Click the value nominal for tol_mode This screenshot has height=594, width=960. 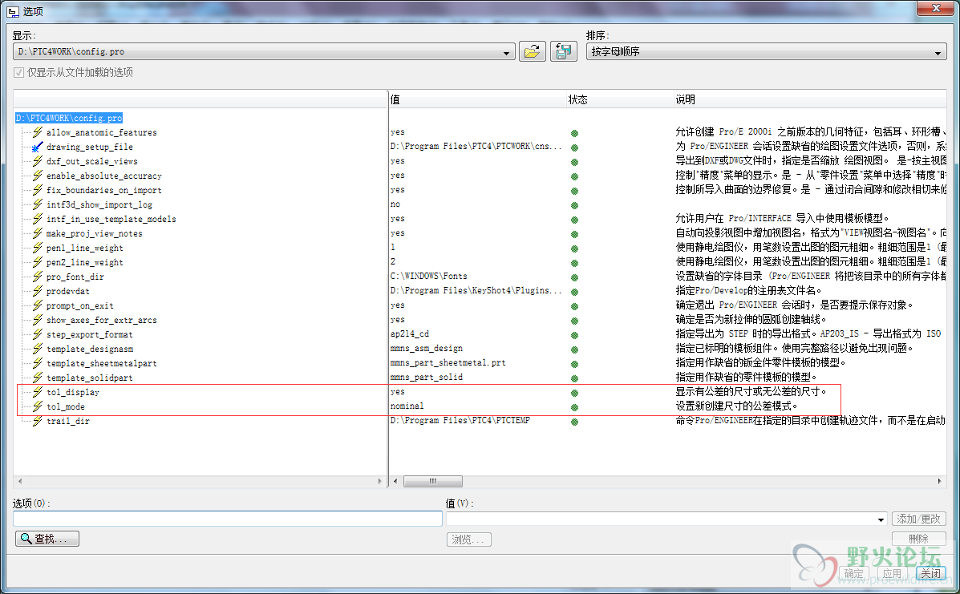click(x=407, y=406)
